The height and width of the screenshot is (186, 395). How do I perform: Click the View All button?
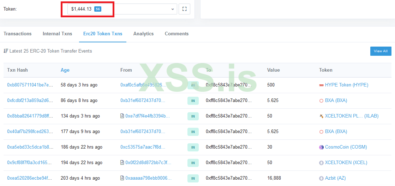click(x=381, y=51)
